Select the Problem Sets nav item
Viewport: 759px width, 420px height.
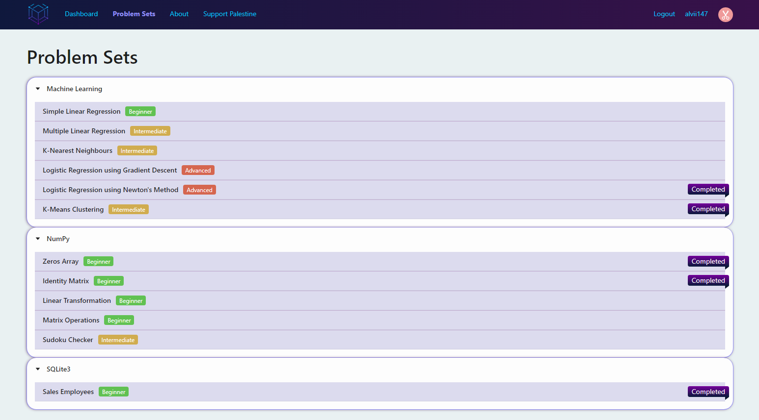tap(134, 14)
